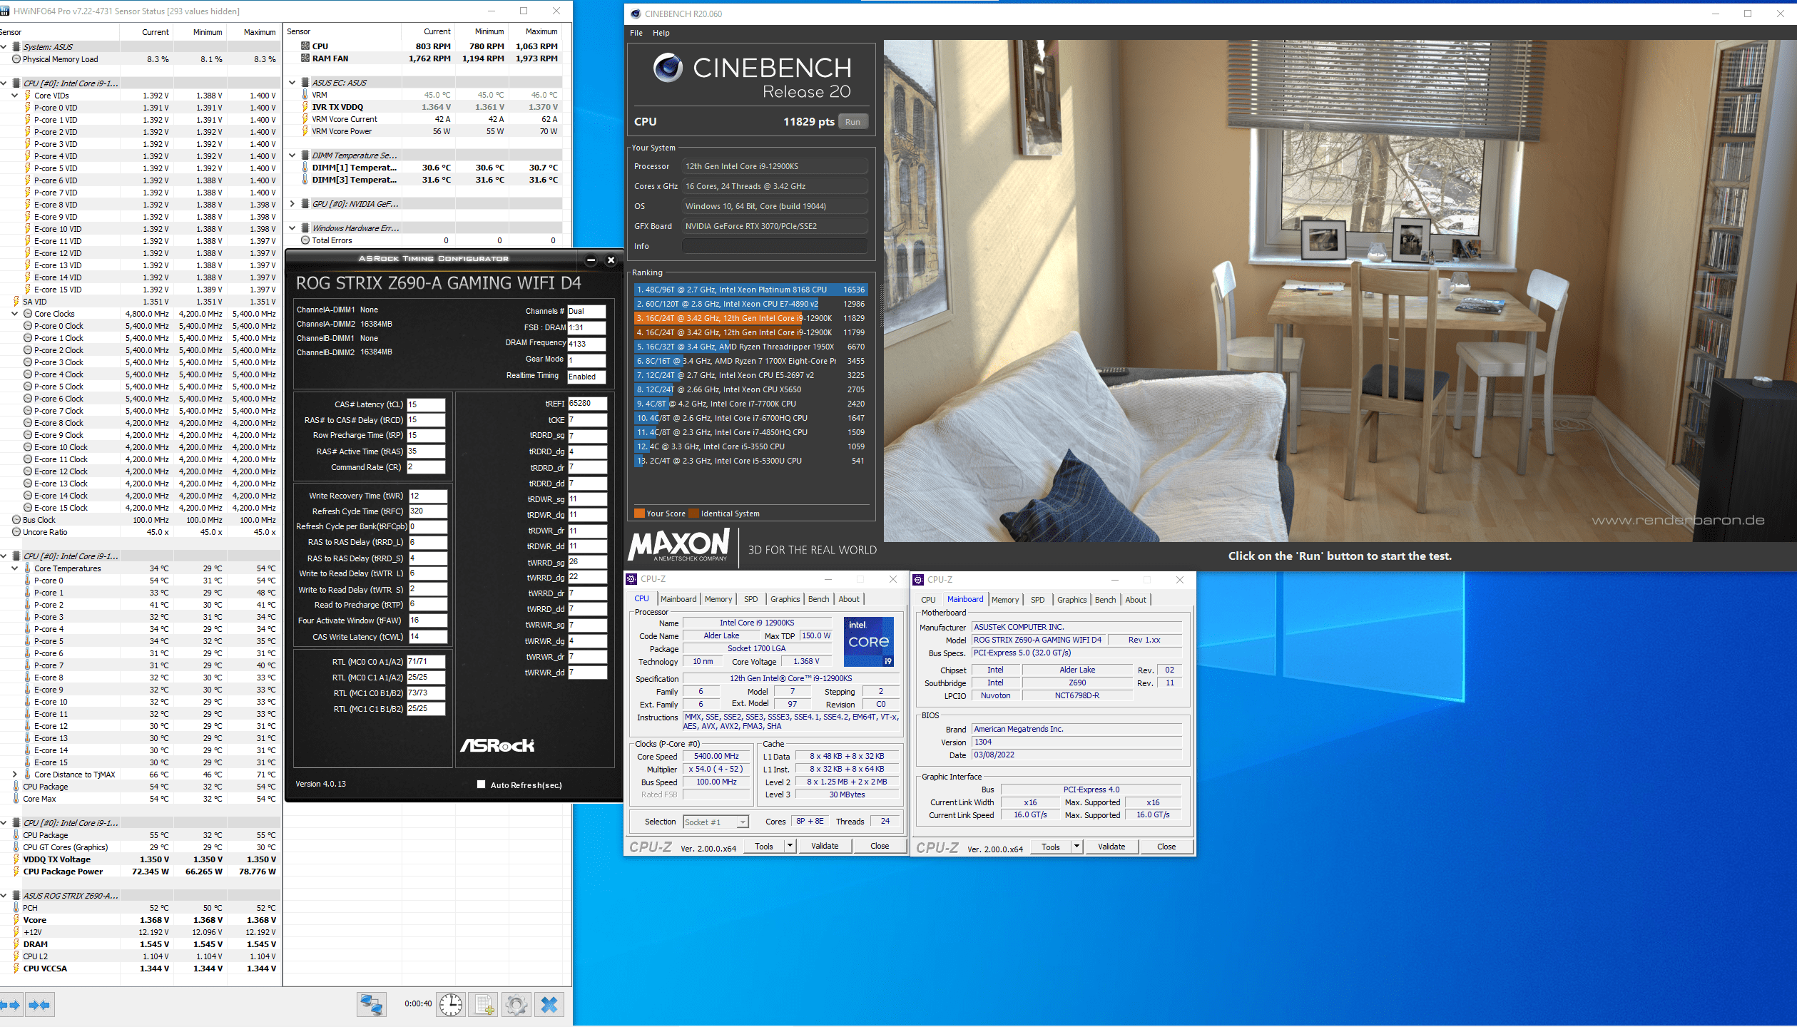The height and width of the screenshot is (1027, 1797).
Task: Expand the GPU NVIDIA GeForce sensor group
Action: click(x=292, y=204)
